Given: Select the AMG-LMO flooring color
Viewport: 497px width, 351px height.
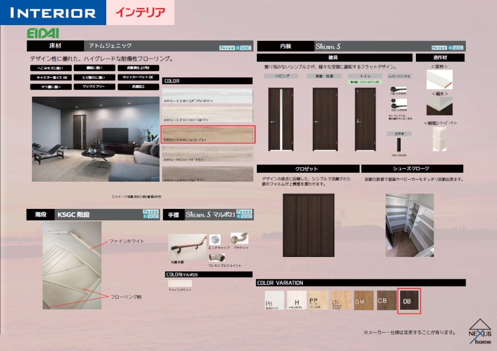Looking at the screenshot, I should [x=208, y=174].
